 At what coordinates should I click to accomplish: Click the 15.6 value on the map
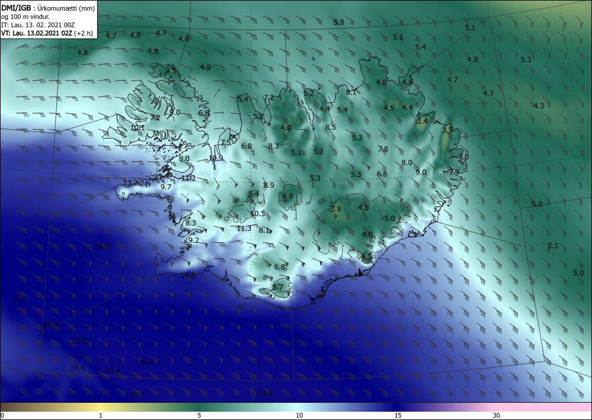(265, 393)
